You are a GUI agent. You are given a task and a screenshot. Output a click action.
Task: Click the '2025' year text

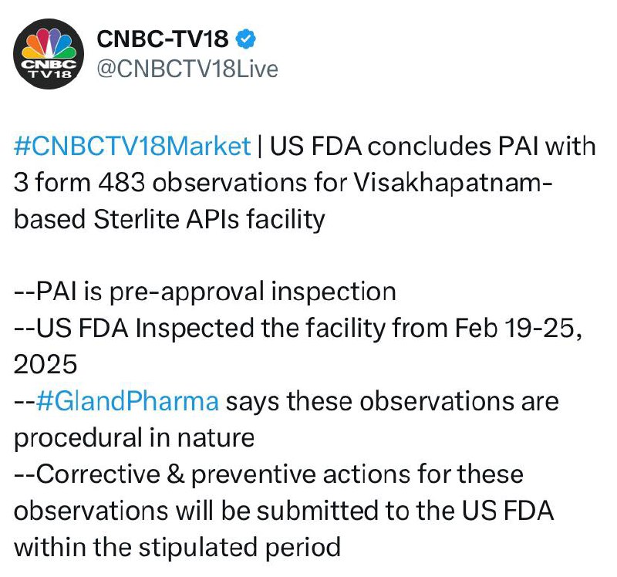pos(46,364)
